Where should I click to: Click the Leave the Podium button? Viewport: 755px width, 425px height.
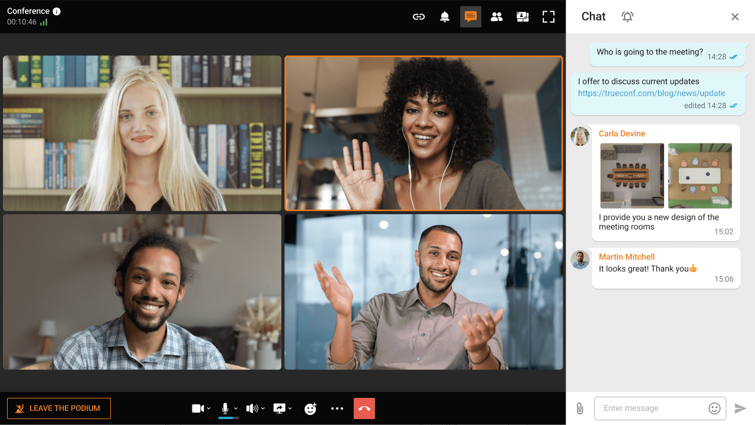click(x=58, y=408)
